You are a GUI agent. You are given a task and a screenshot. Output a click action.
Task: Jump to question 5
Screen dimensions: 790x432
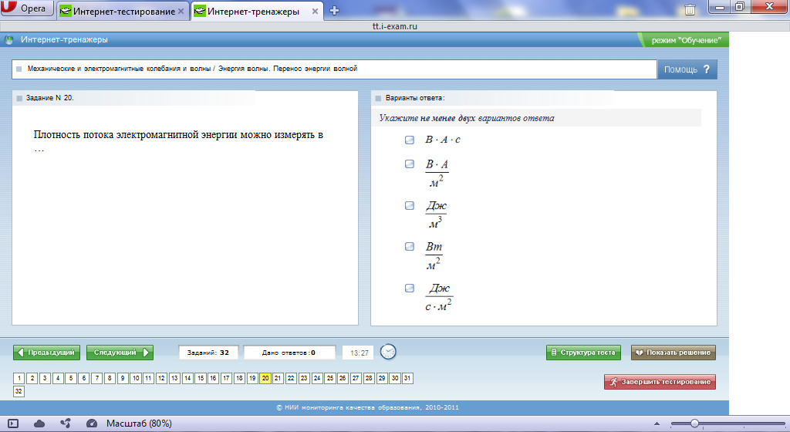click(x=71, y=378)
